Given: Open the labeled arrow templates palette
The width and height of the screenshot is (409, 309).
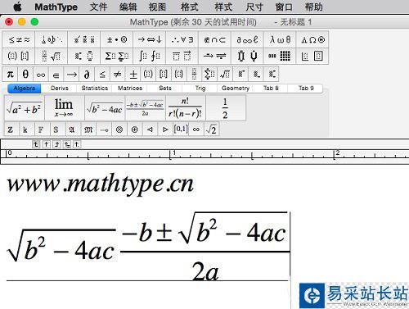Looking at the screenshot, I should click(x=215, y=56).
